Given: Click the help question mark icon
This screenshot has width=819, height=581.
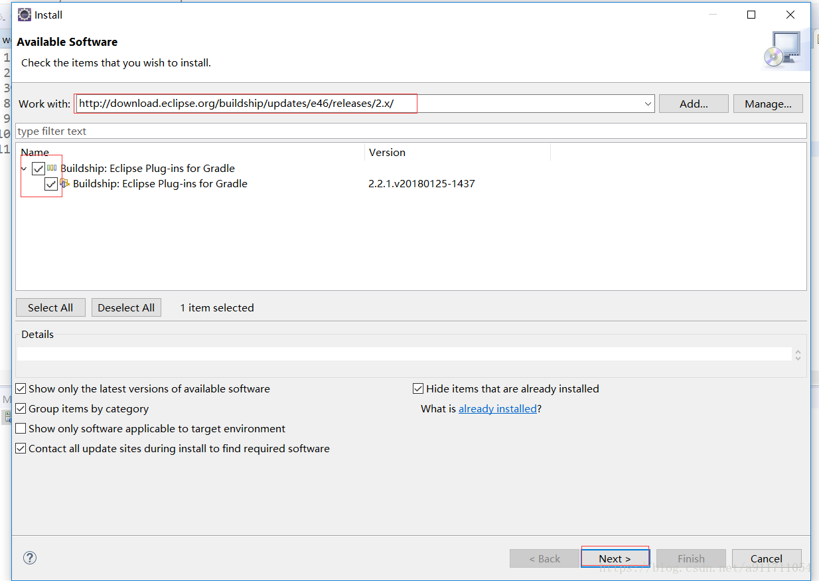Looking at the screenshot, I should tap(30, 558).
